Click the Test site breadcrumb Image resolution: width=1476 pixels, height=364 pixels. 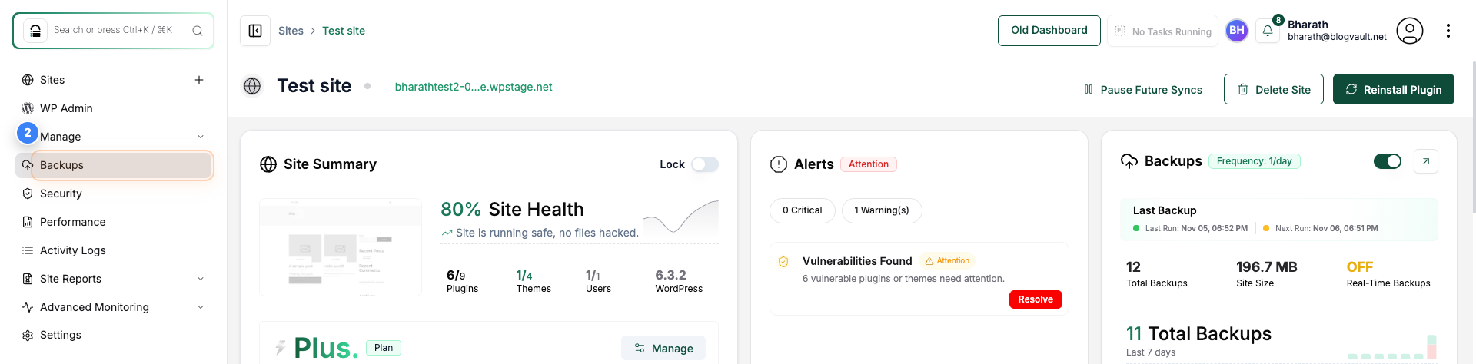[x=344, y=31]
